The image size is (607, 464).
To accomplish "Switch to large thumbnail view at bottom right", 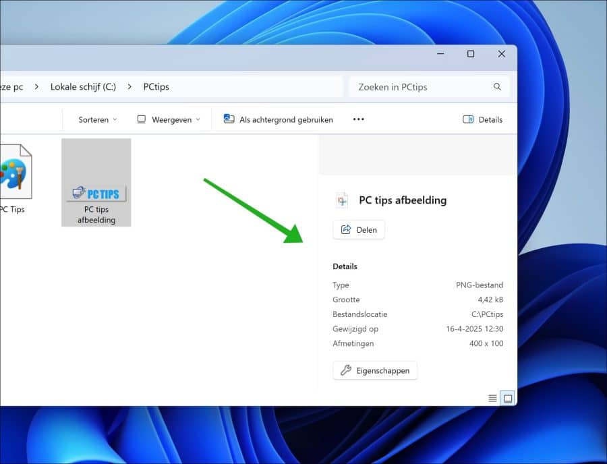I will 507,398.
